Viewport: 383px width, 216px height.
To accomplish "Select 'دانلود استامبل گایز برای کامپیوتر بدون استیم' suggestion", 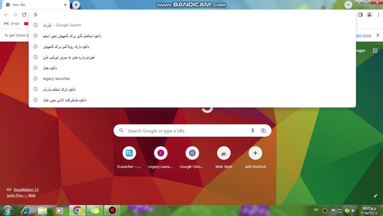I will pos(192,36).
